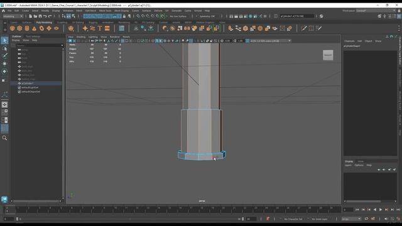This screenshot has width=402, height=226.
Task: Toggle Snap to Grids
Action: pyautogui.click(x=138, y=16)
